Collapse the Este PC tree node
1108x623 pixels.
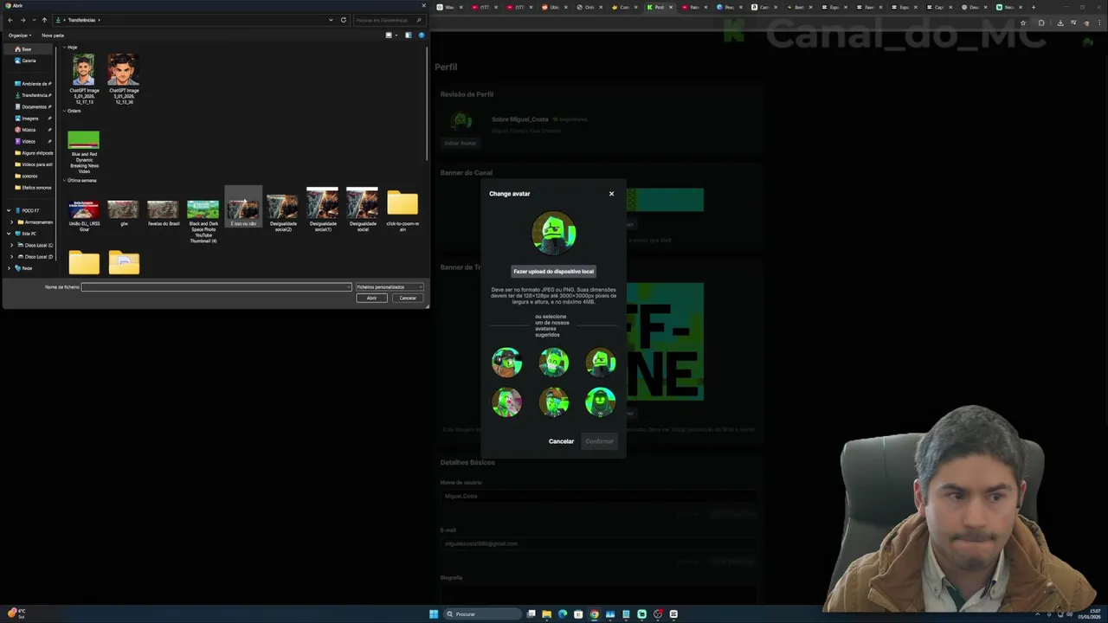tap(9, 234)
